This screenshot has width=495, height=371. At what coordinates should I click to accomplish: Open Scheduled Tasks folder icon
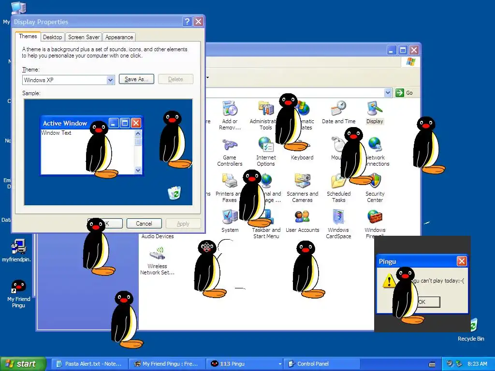click(338, 181)
